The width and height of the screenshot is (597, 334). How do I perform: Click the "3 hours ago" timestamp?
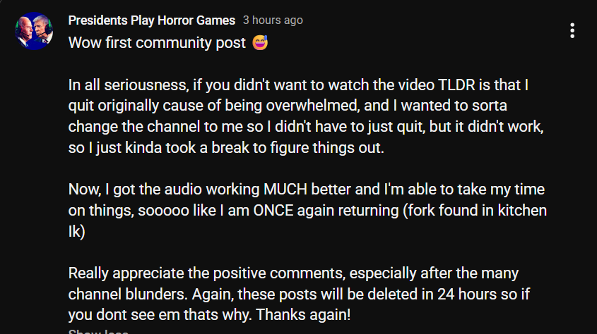273,20
